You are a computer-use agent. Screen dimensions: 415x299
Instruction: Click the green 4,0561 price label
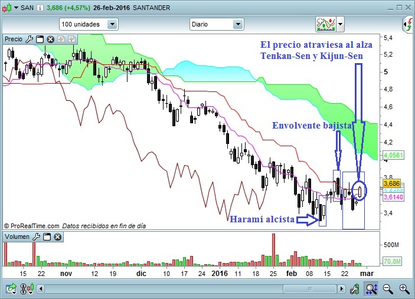click(x=393, y=155)
